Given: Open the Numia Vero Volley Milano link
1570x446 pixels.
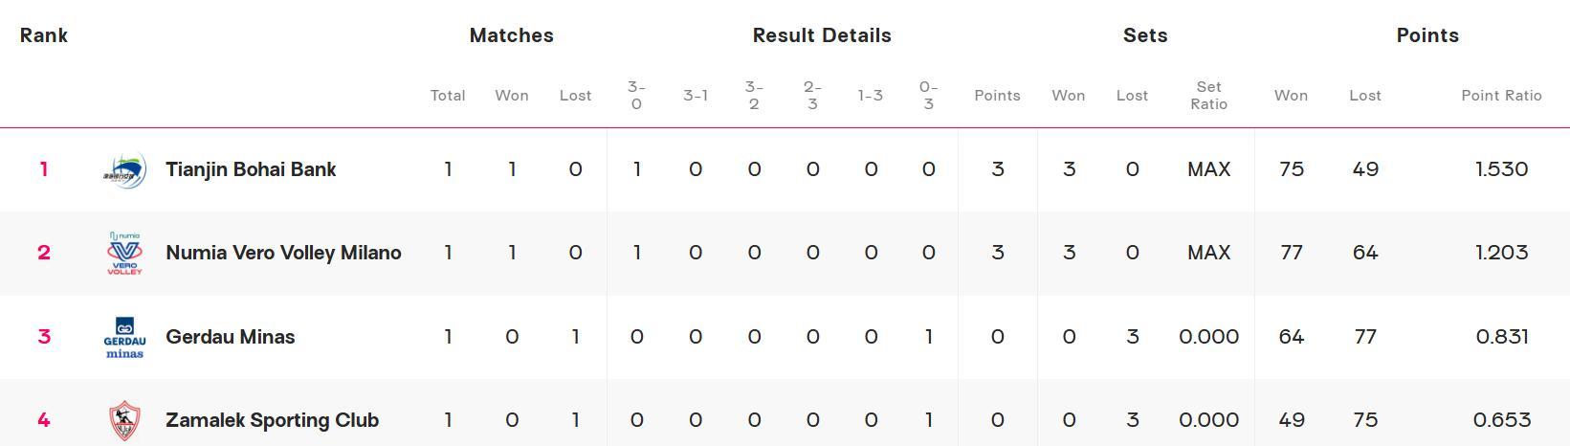Looking at the screenshot, I should point(283,253).
